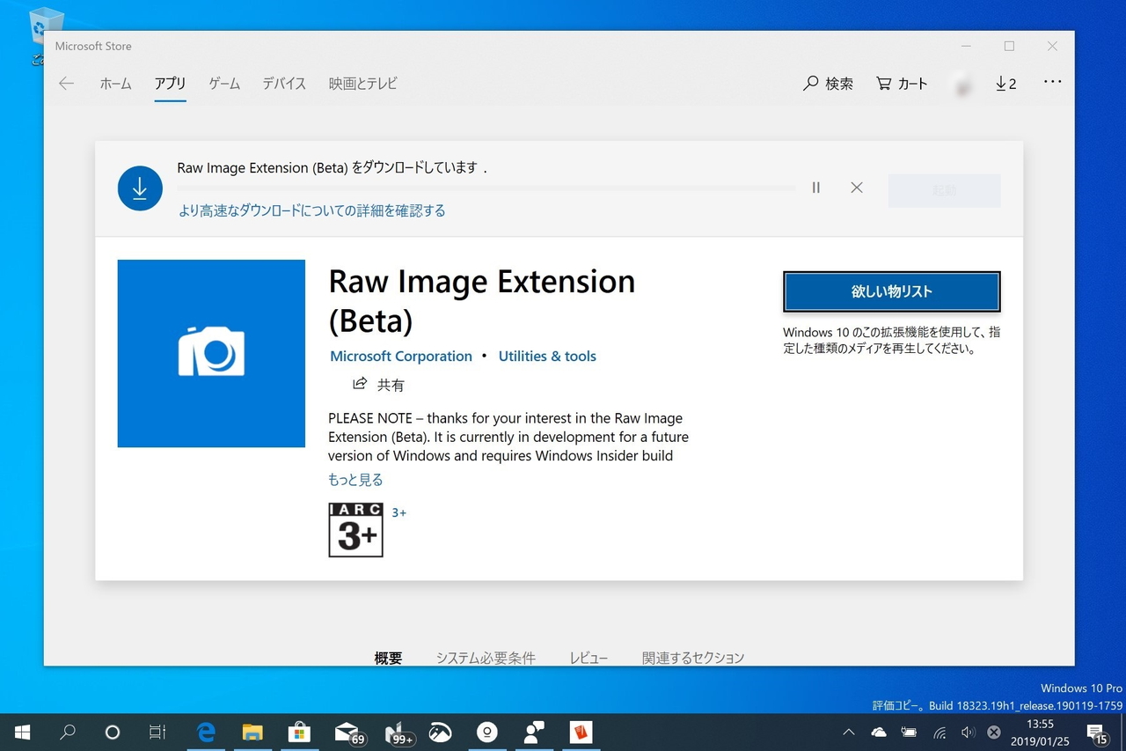Image resolution: width=1126 pixels, height=751 pixels.
Task: Click the IARC 3+ rating badge
Action: [x=355, y=530]
